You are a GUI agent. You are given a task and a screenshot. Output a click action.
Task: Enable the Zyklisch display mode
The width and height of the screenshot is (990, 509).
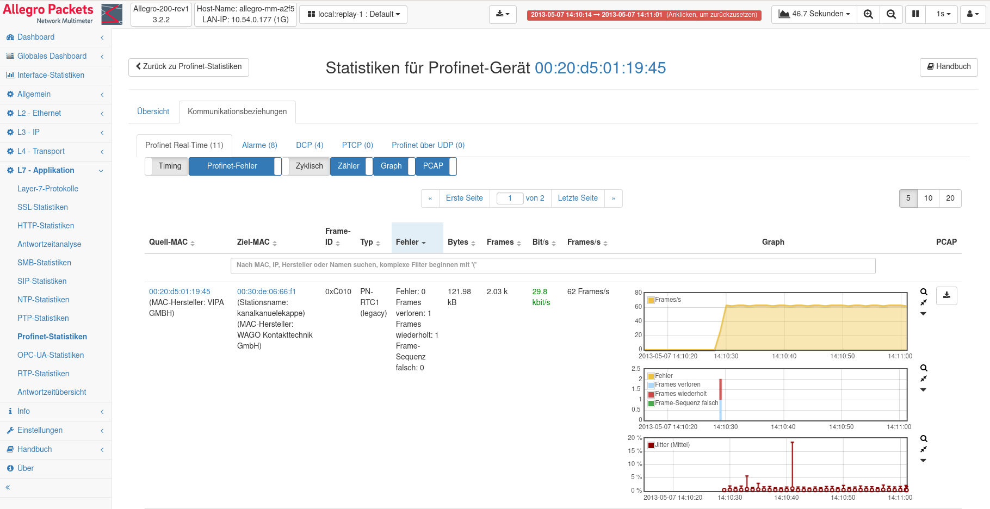pos(309,166)
